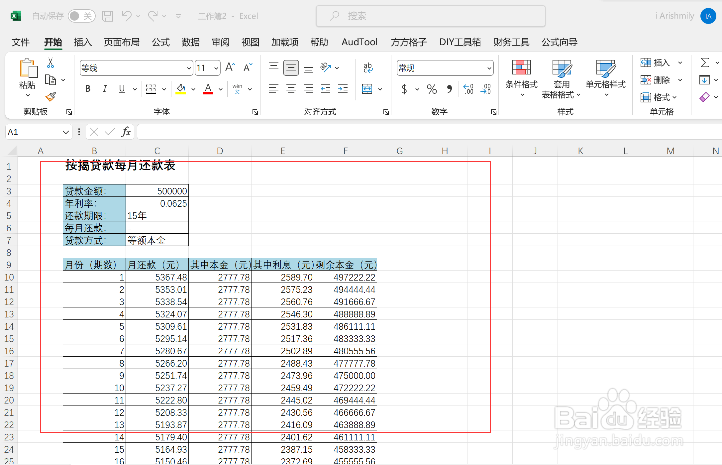
Task: Toggle Underline formatting
Action: click(122, 89)
